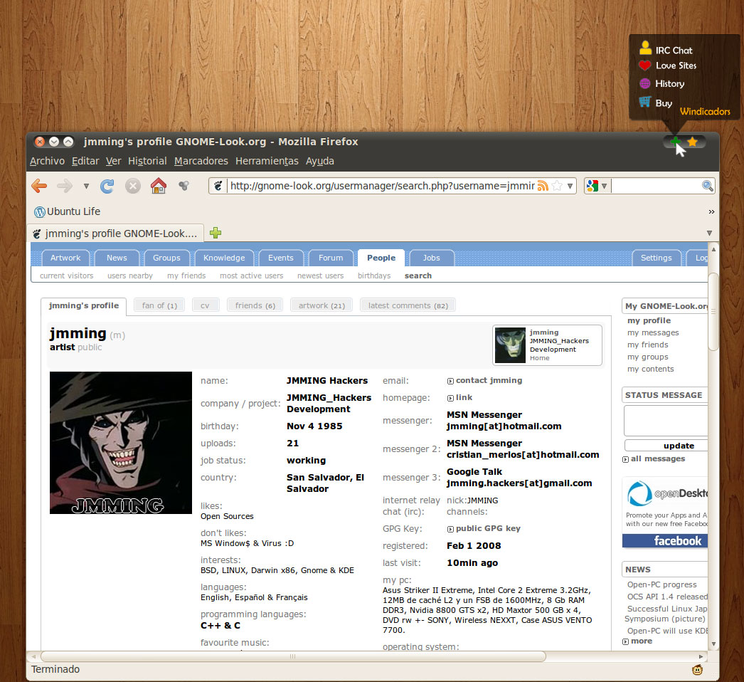Click the facebook banner
The width and height of the screenshot is (744, 682).
(665, 541)
